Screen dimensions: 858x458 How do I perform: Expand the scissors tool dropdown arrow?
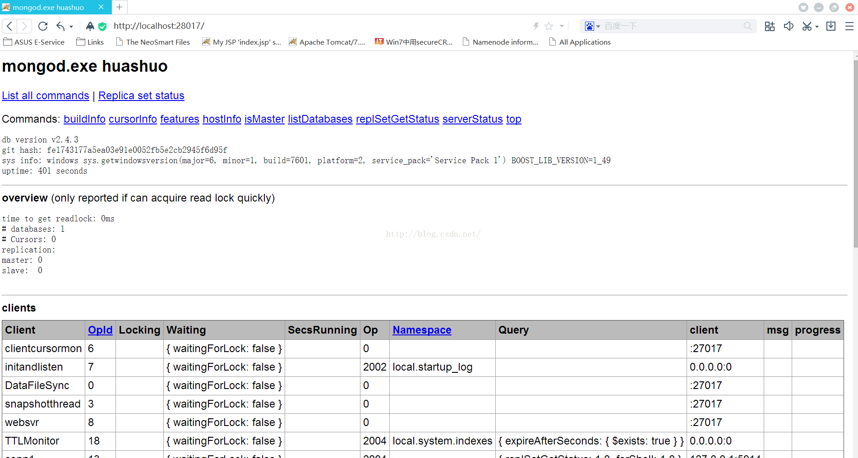(816, 27)
